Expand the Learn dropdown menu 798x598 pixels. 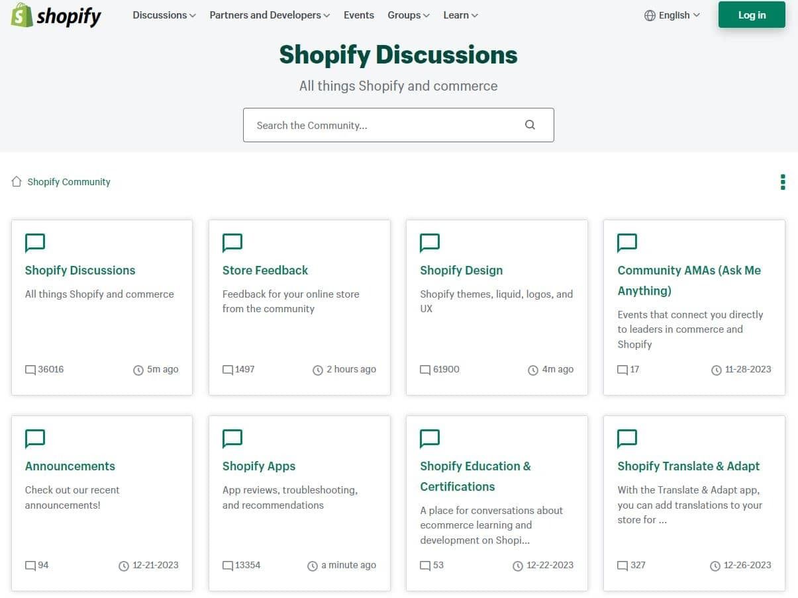click(x=461, y=15)
